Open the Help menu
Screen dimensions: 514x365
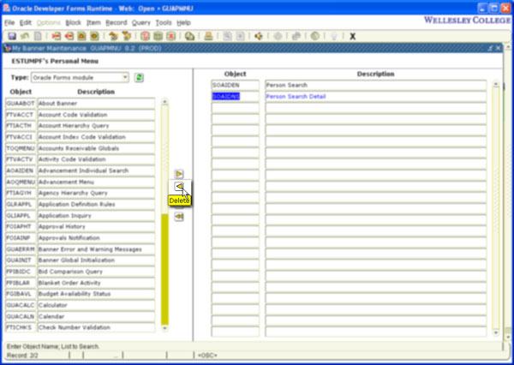183,22
